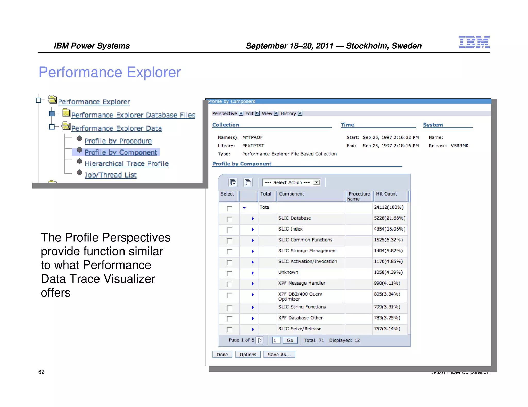Expand SLIC Storage Management row
Screen dimensions: 528x407
point(253,251)
